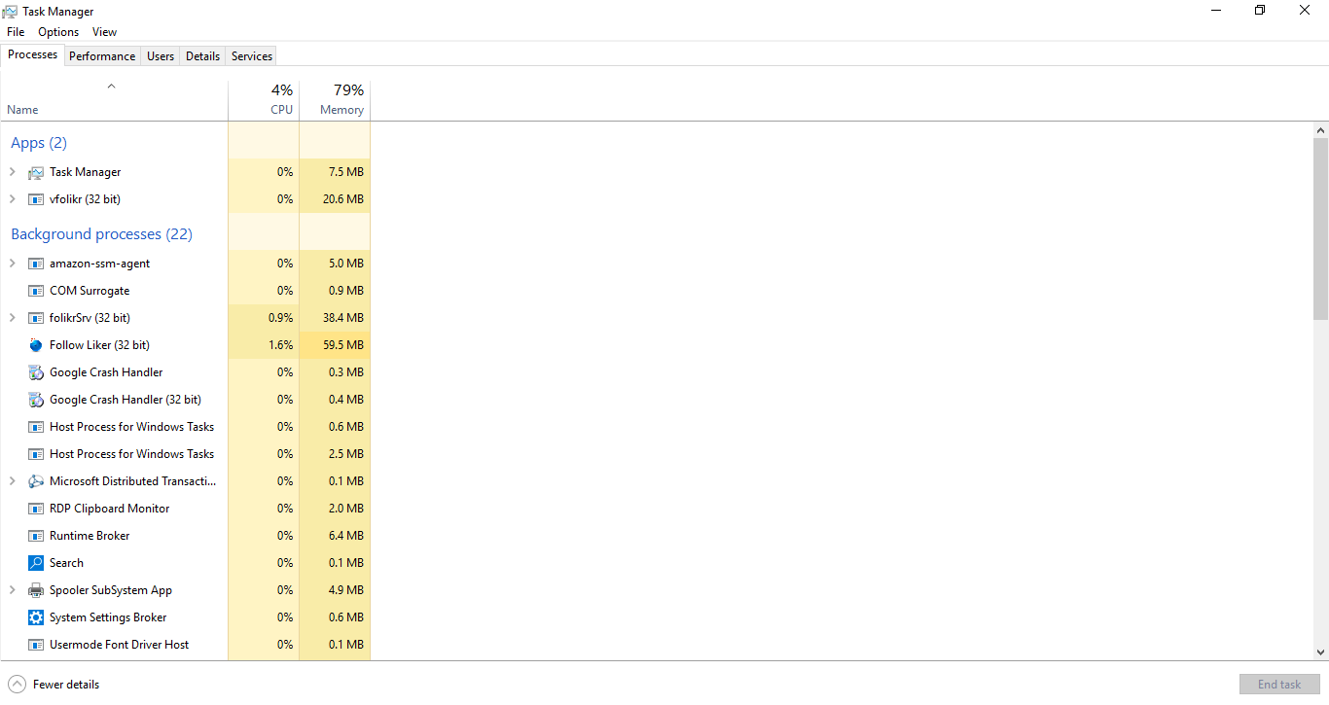Click the Fewer details link
Screen dimensions: 1329x705
pos(66,685)
